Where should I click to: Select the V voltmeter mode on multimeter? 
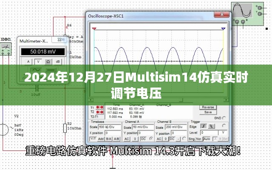tap(38, 62)
